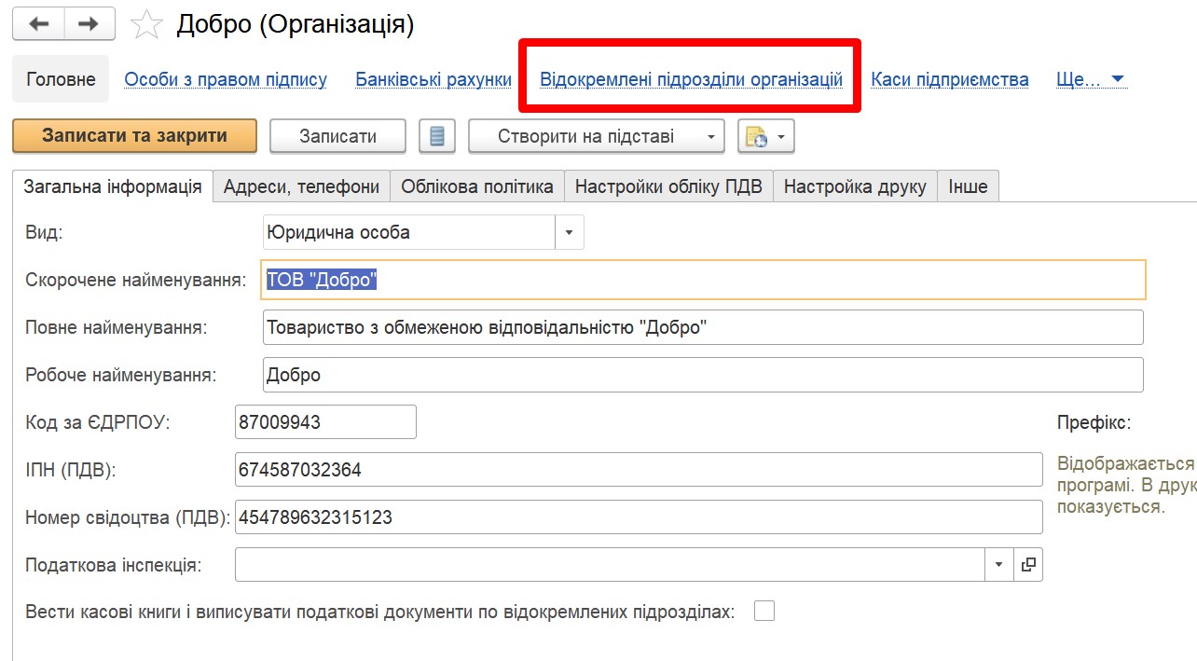Screen dimensions: 1197x661
Task: Click the Вид field showing Юридична особа
Action: [409, 232]
